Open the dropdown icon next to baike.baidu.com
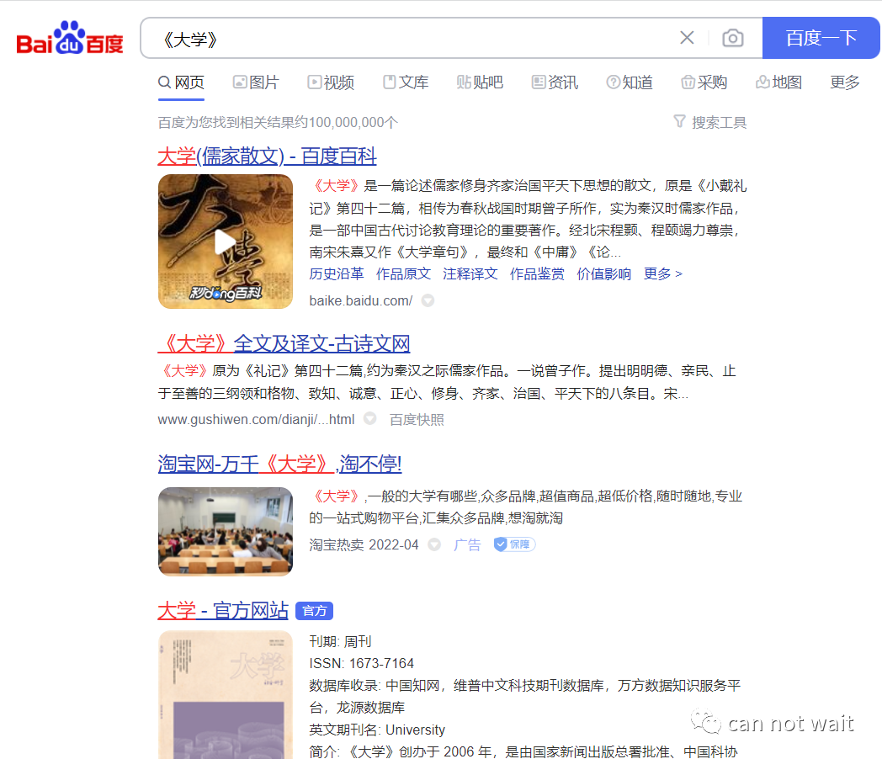 click(x=428, y=300)
